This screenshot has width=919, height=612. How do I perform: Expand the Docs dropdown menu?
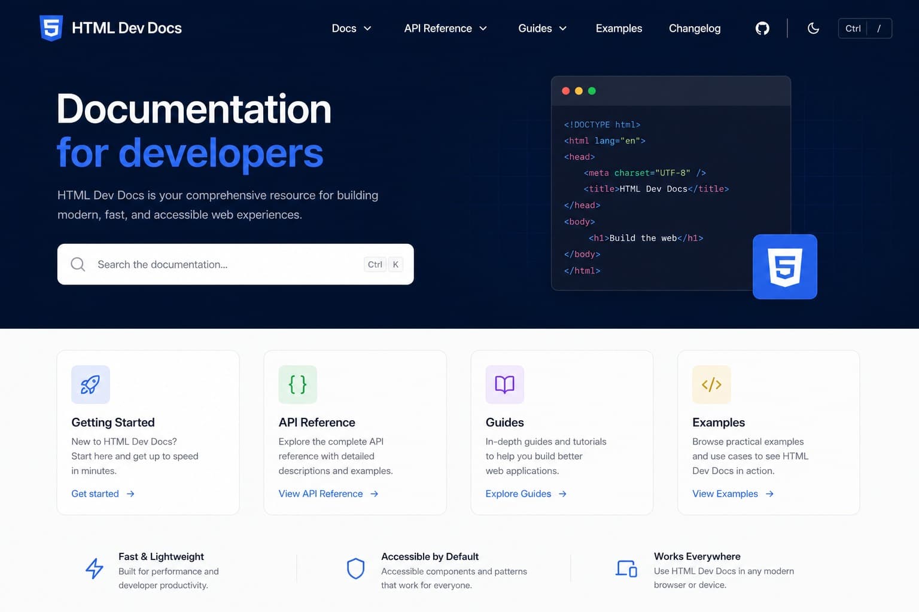351,28
